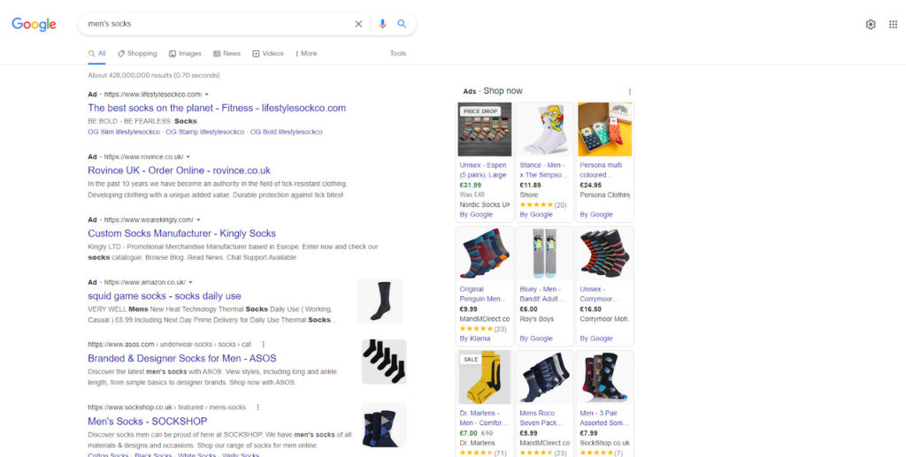Open Unisex - Corrymoor product title

(x=599, y=294)
